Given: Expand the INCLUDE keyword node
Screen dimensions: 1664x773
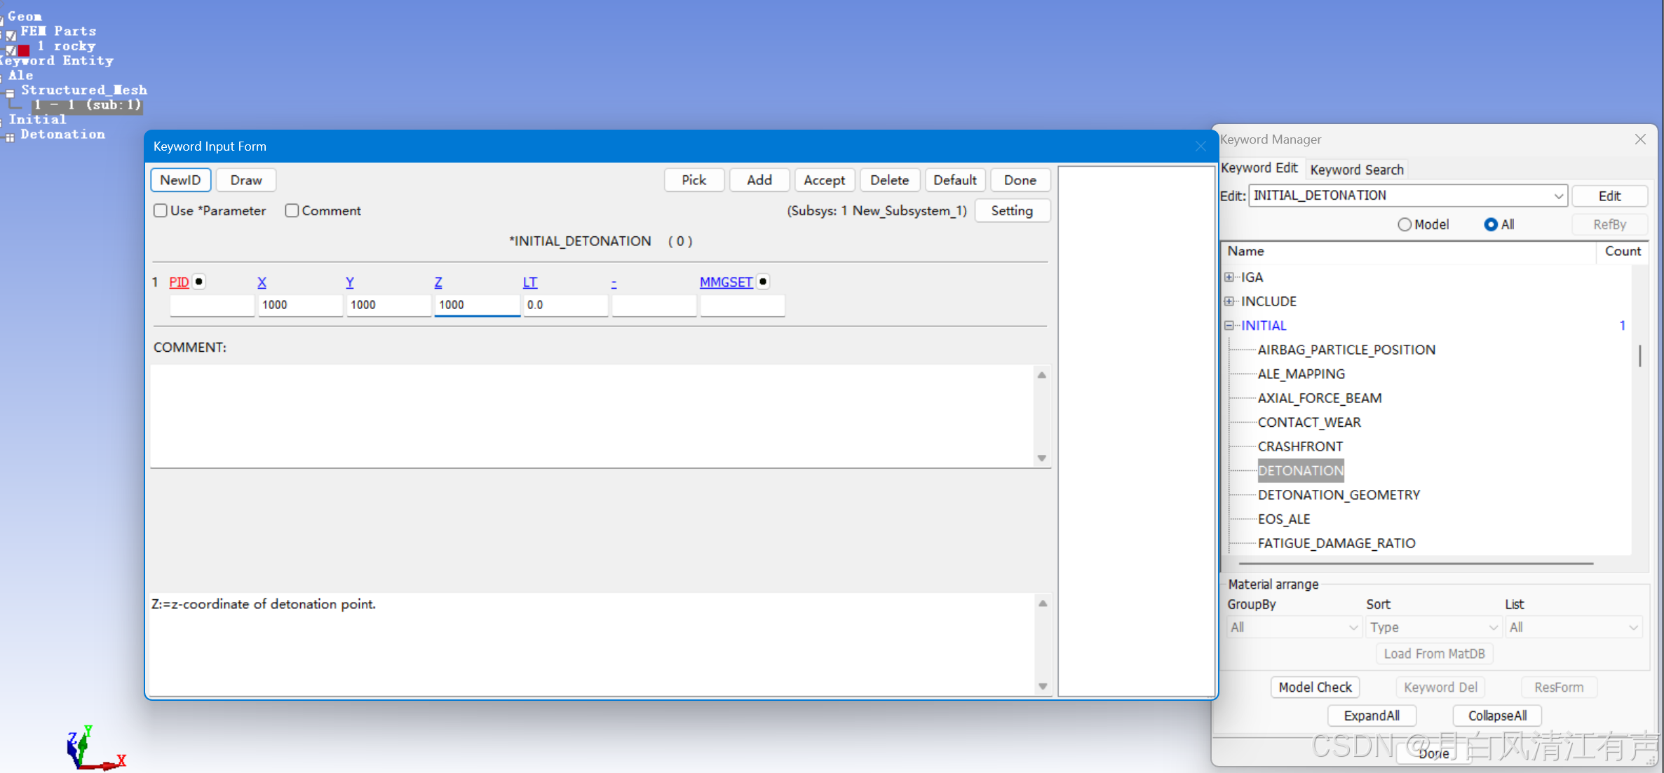Looking at the screenshot, I should point(1229,301).
